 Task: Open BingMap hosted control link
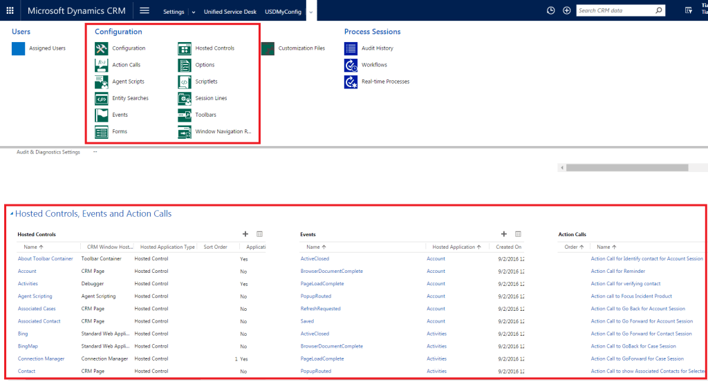pyautogui.click(x=28, y=346)
